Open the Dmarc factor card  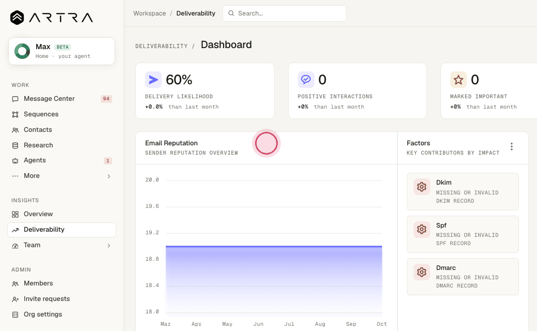click(x=463, y=277)
